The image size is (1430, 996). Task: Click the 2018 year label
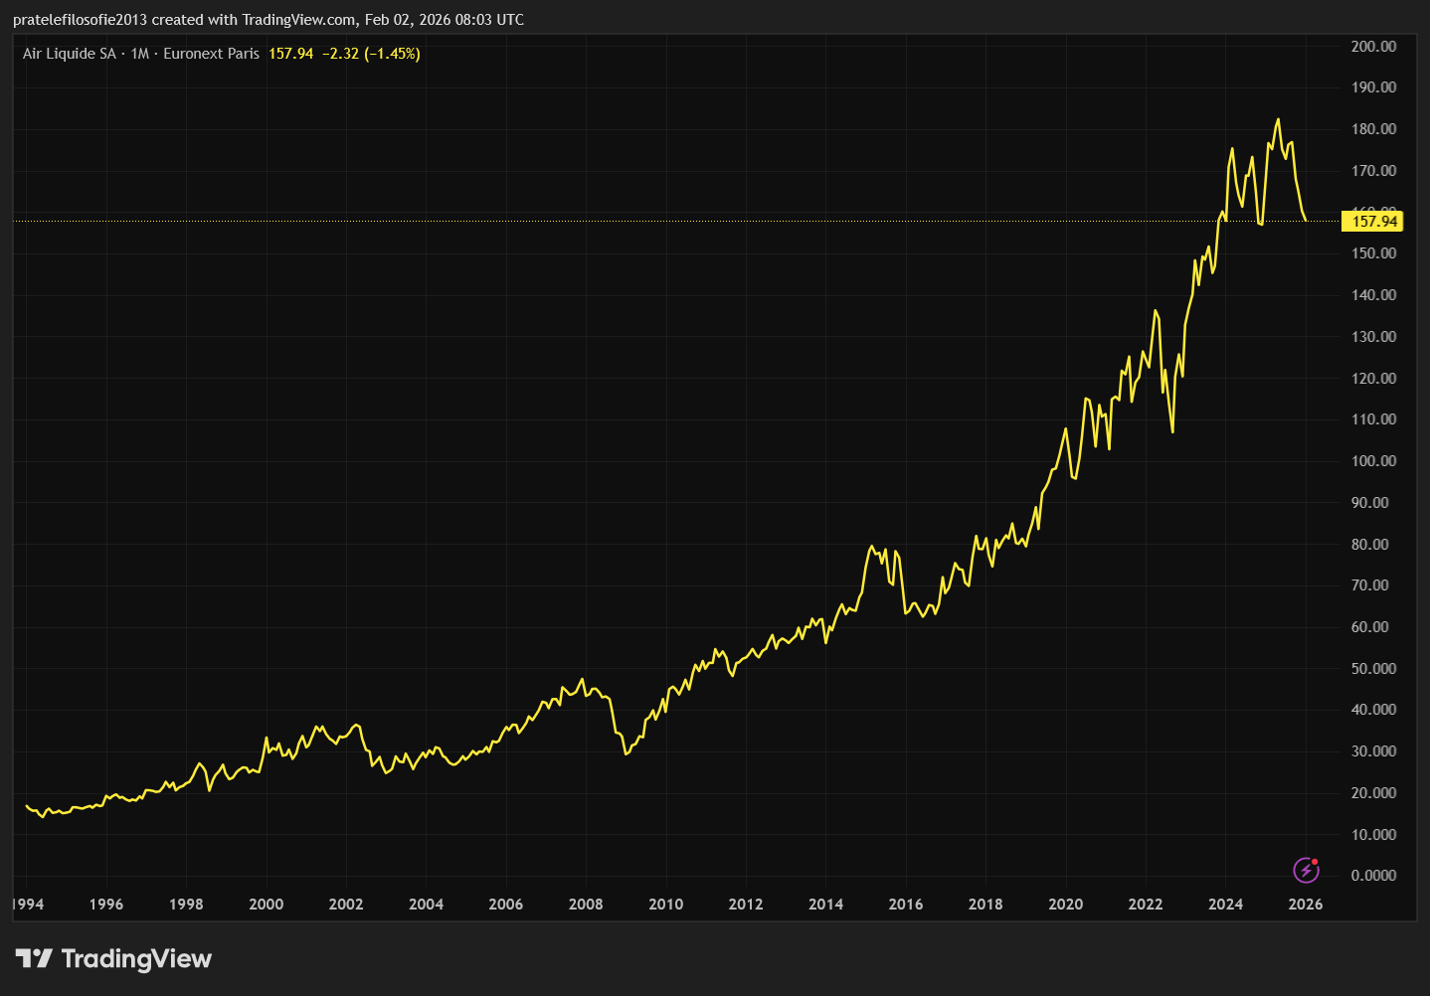pyautogui.click(x=985, y=905)
